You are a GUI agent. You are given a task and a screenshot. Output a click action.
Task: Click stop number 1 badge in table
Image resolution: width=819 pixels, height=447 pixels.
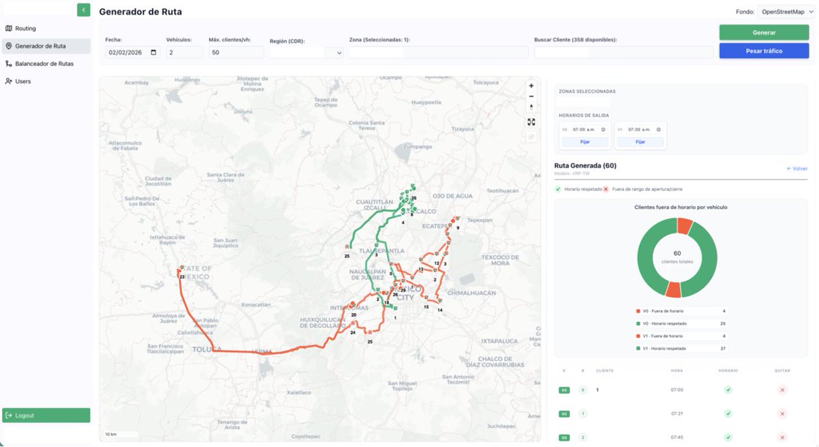[583, 414]
